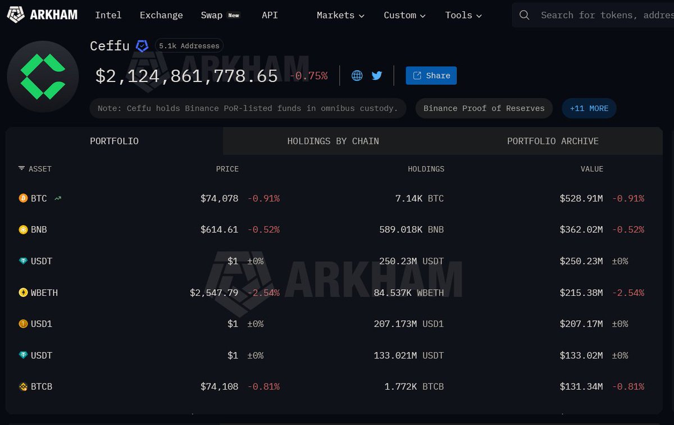Open Ceffu's Twitter profile icon
Viewport: 674px width, 425px height.
point(377,75)
